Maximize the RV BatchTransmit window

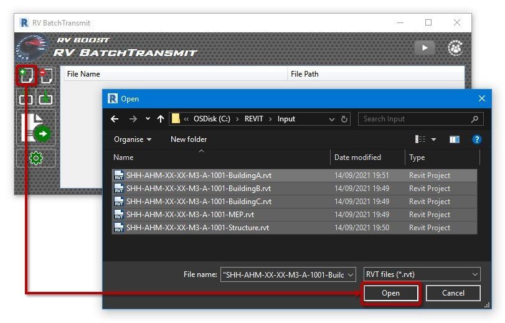click(x=428, y=22)
